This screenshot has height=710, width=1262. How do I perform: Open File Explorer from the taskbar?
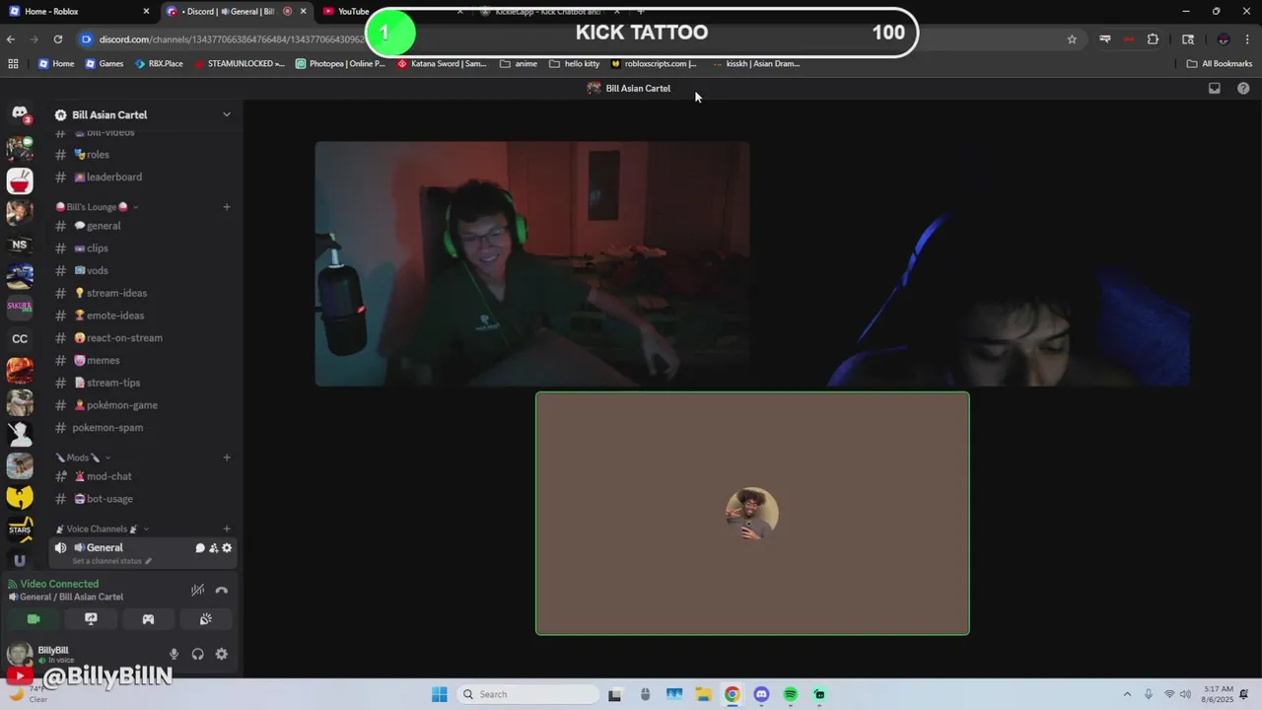tap(703, 694)
